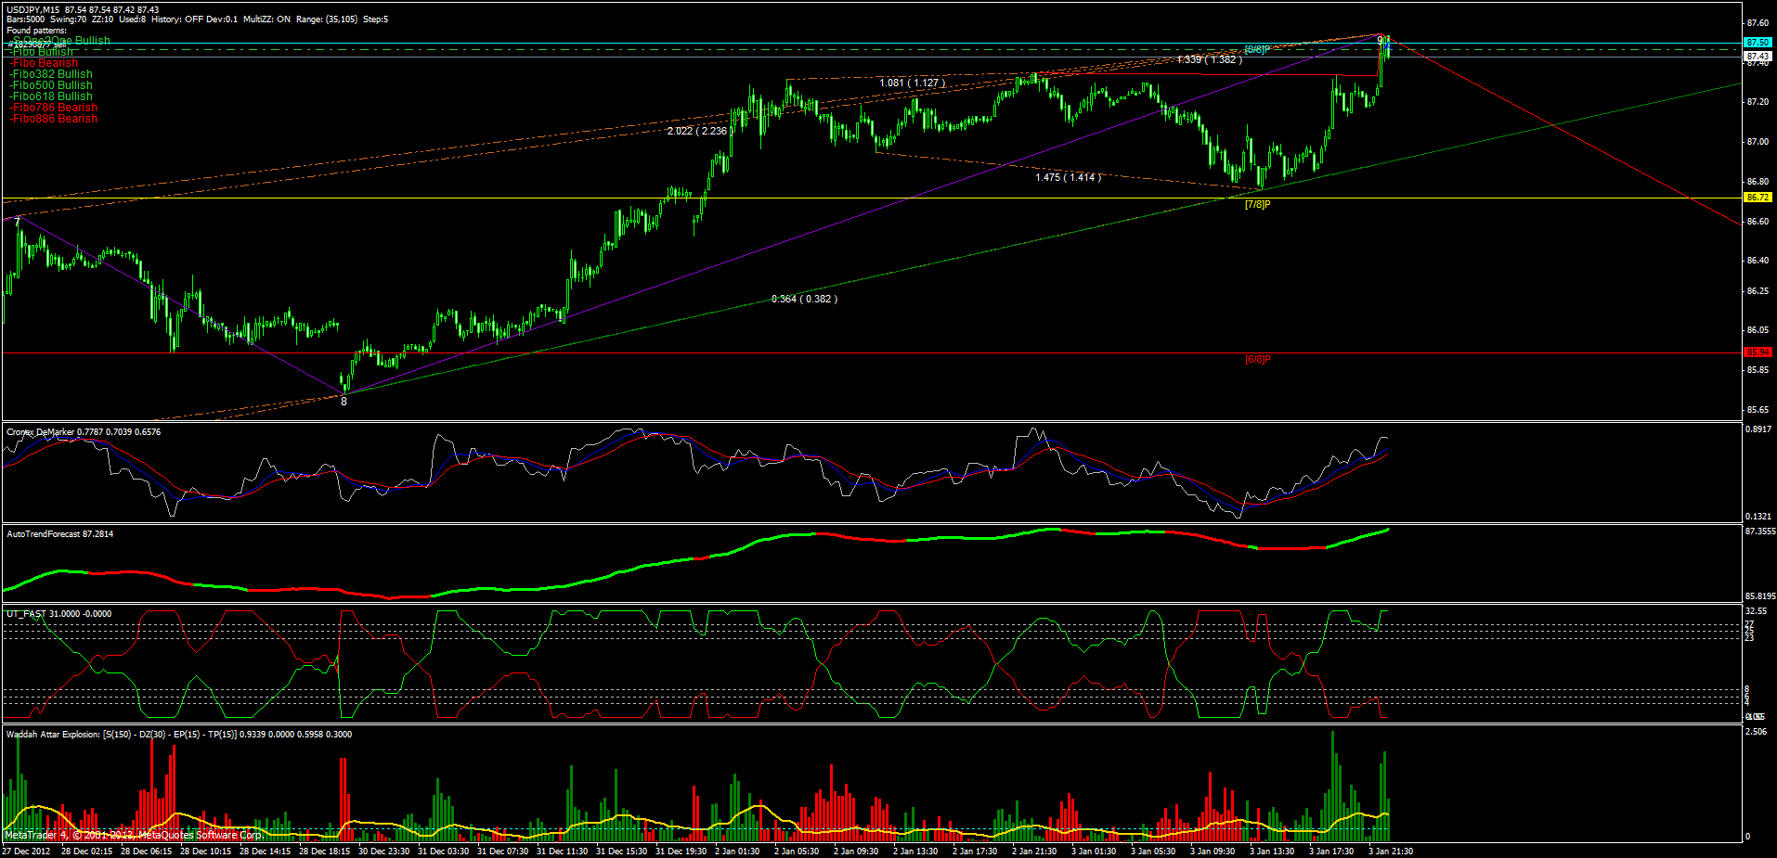Click the 87.60 price scale value
The height and width of the screenshot is (858, 1777).
point(1758,22)
